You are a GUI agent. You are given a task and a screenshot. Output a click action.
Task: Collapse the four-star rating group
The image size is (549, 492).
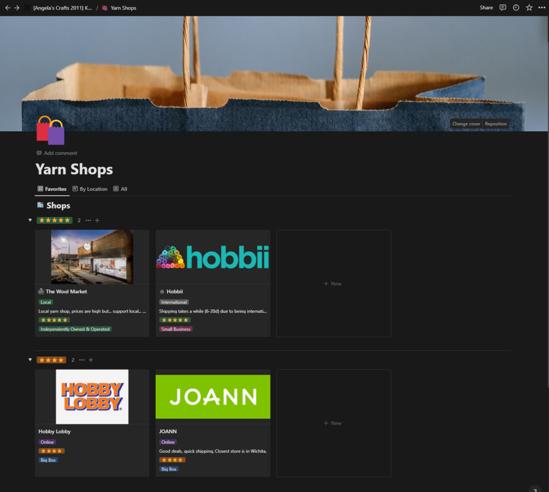30,360
